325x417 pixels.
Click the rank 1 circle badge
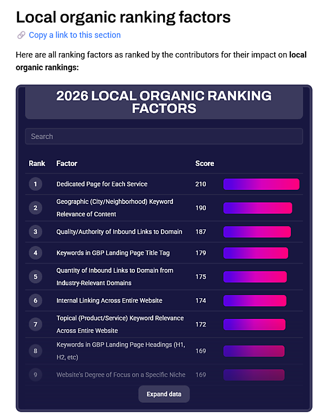click(35, 184)
